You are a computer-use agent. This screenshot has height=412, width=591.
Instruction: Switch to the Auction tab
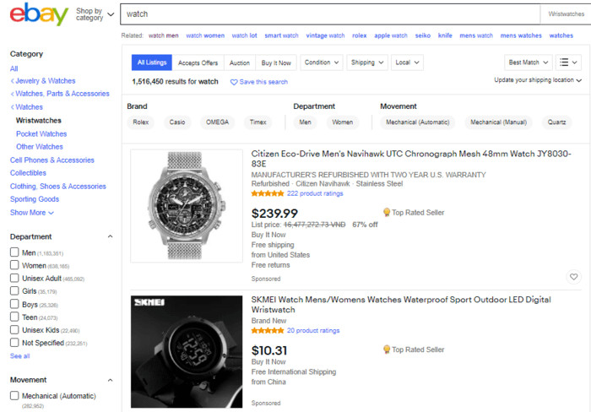pos(240,62)
